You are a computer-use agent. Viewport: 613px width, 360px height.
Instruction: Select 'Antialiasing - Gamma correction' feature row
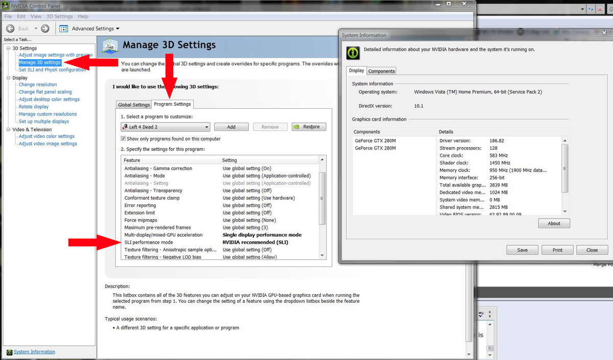click(220, 169)
